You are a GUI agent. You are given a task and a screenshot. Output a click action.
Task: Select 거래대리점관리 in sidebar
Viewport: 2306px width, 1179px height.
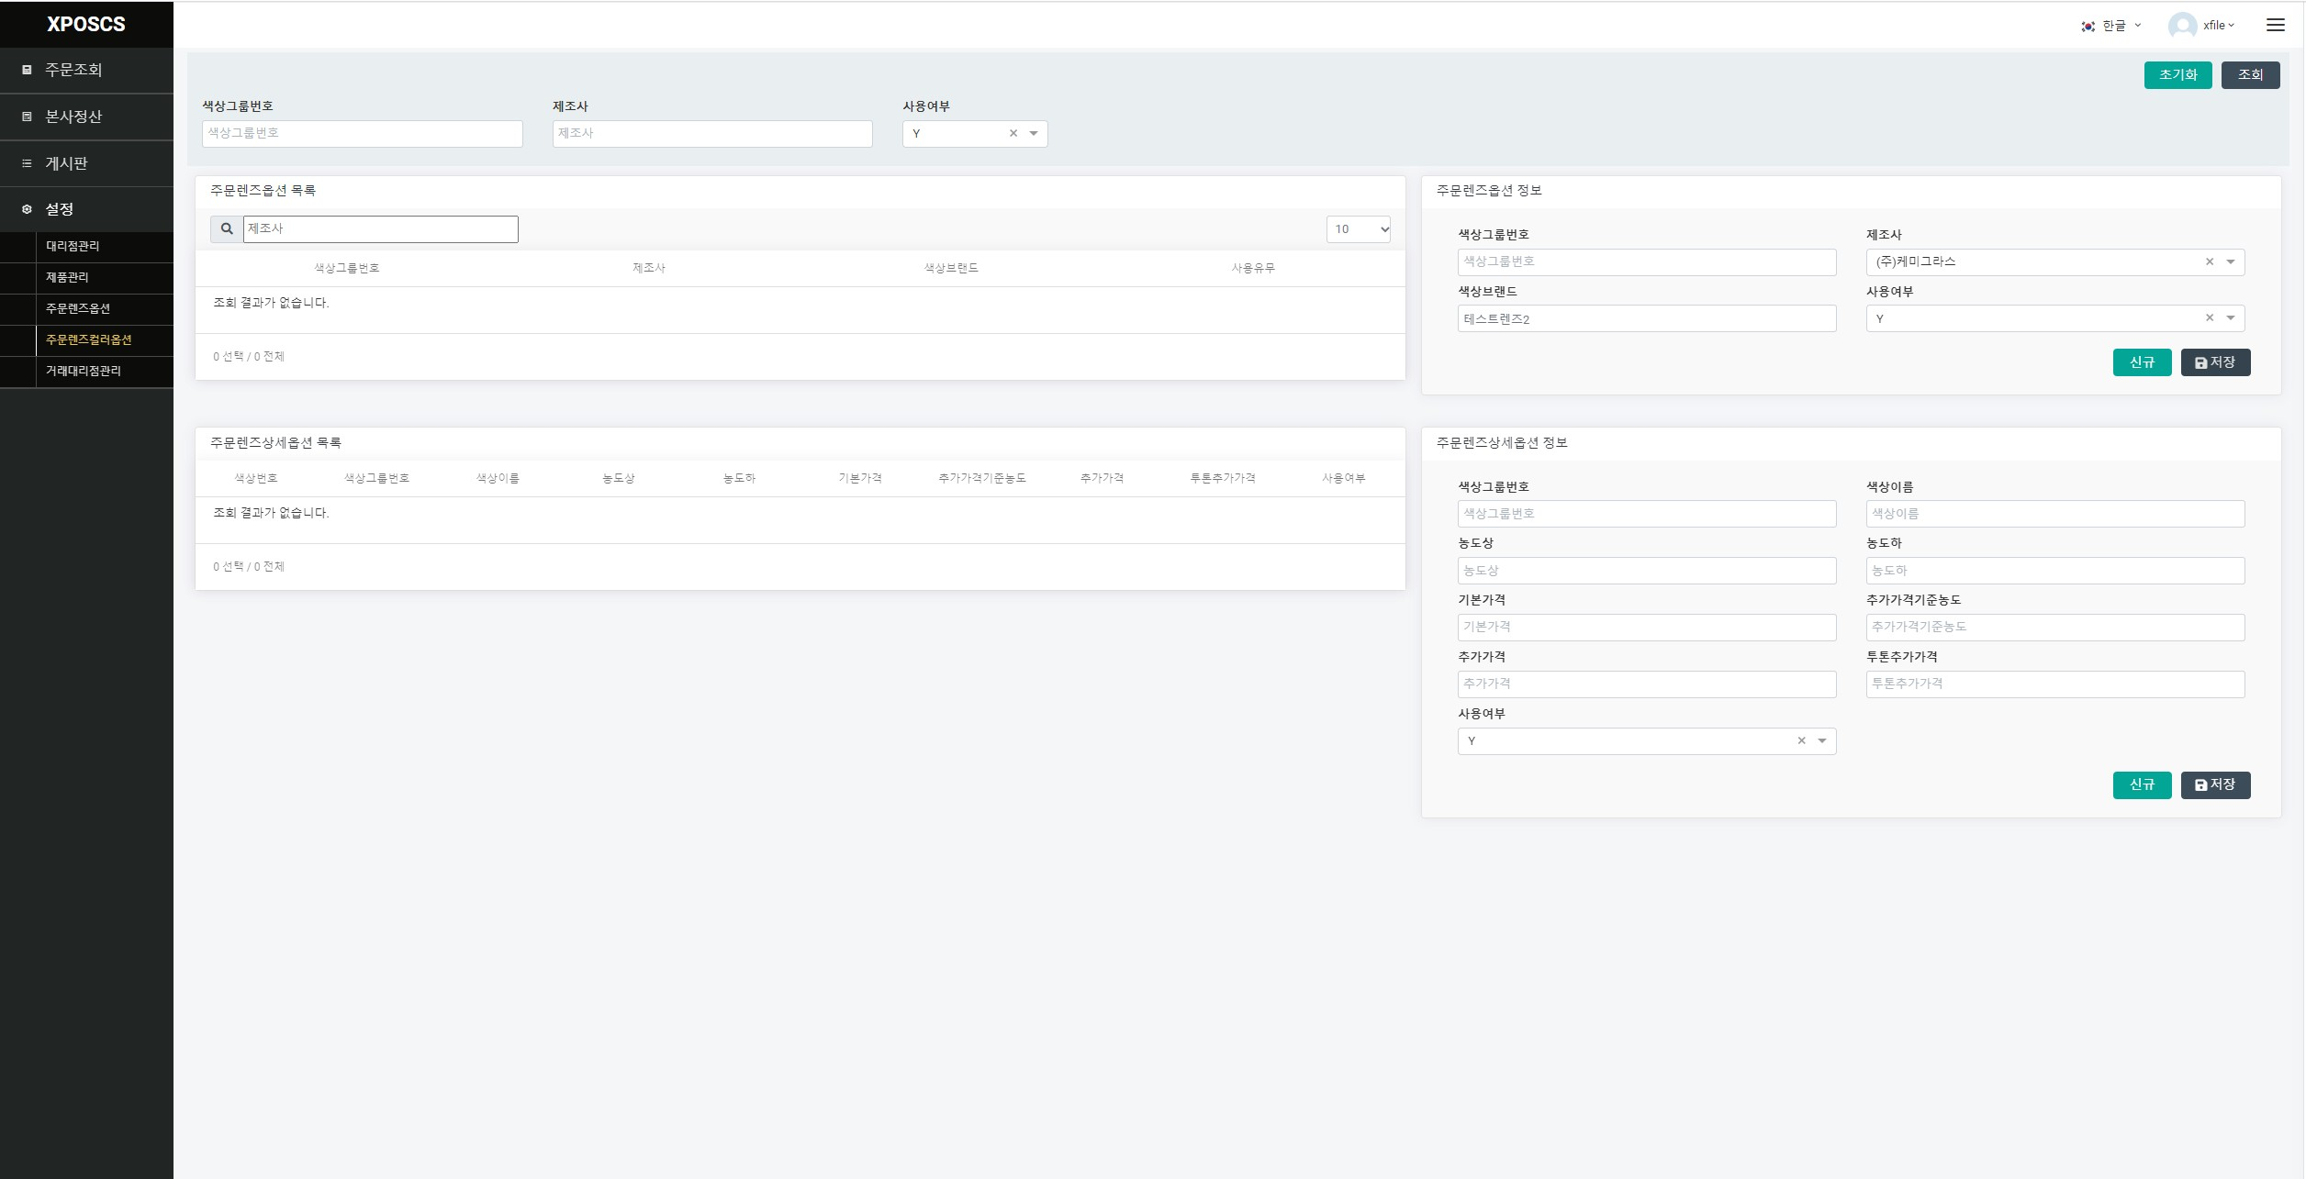click(x=84, y=372)
